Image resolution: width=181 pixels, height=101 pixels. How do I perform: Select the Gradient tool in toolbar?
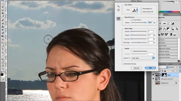coord(3,36)
